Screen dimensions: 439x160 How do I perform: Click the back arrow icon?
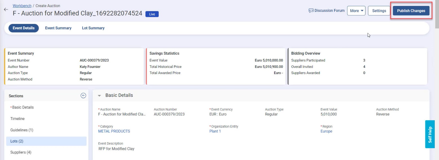tap(6, 10)
